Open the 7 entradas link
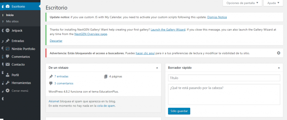287x120 pixels. coord(61,76)
